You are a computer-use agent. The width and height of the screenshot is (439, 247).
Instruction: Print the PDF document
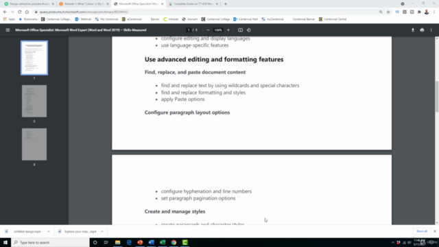pyautogui.click(x=422, y=30)
